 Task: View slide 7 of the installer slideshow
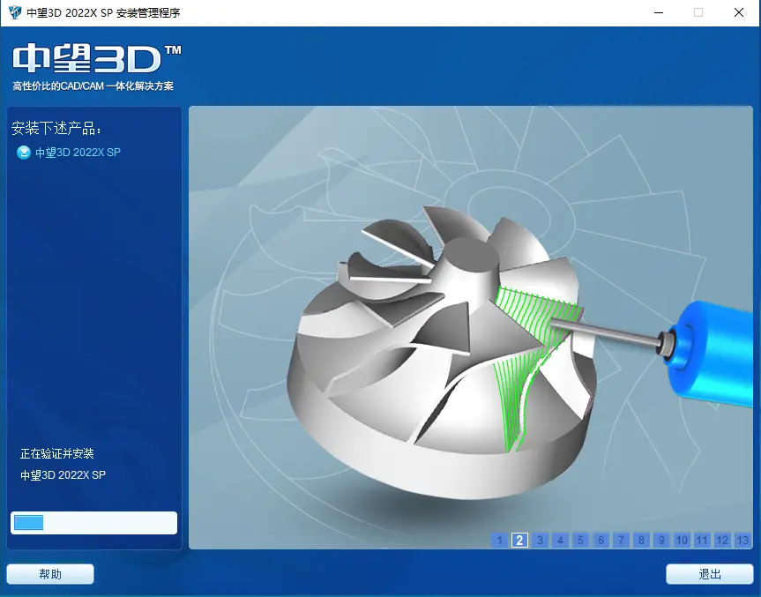(x=621, y=541)
